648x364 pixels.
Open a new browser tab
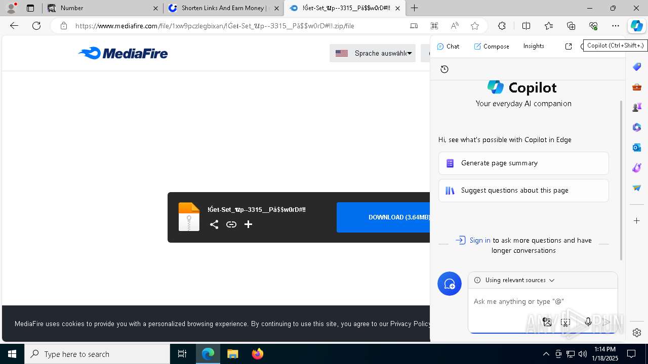click(415, 8)
